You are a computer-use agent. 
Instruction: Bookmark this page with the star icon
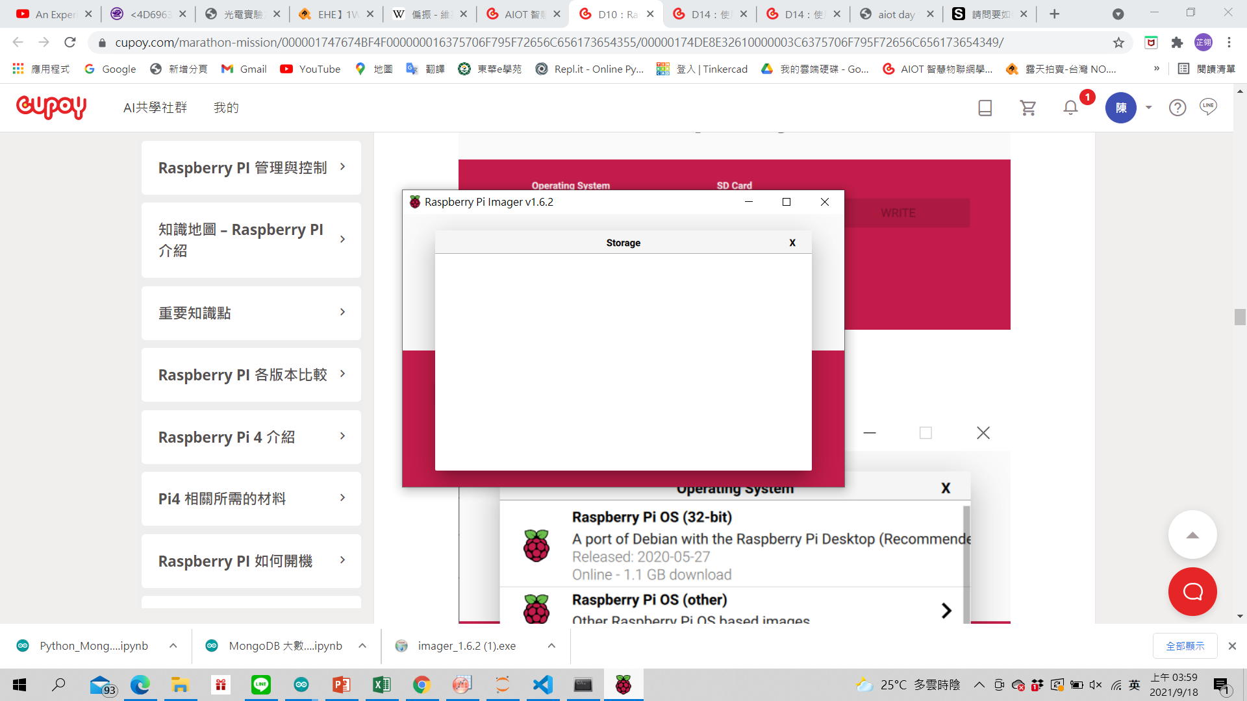1118,43
